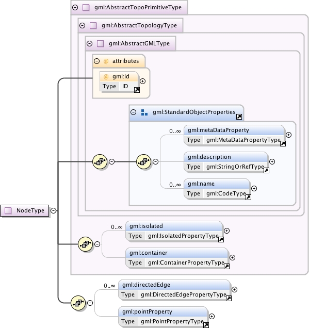This screenshot has height=329, width=309.
Task: Collapse the gml:AbstractTopoPrimitiveType box
Action: (x=75, y=8)
